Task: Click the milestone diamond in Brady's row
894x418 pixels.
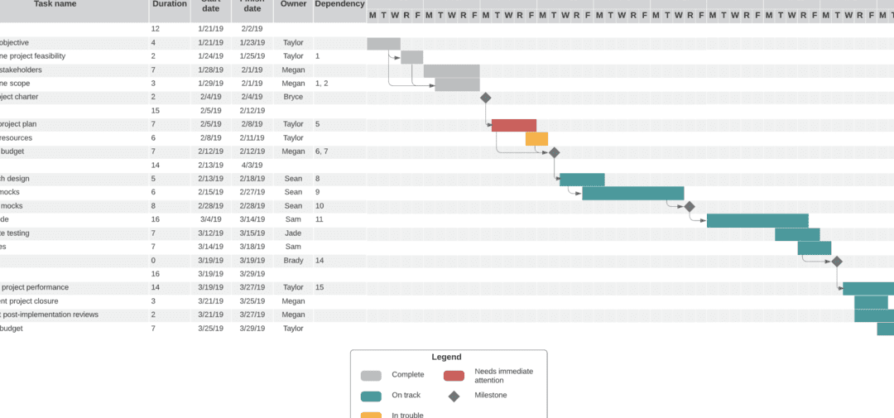Action: 836,262
